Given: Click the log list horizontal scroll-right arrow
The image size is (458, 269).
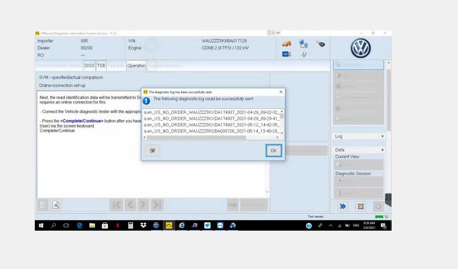Looking at the screenshot, I should pyautogui.click(x=277, y=137).
